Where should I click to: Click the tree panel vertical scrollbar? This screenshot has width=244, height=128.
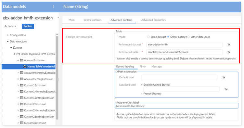click(x=57, y=77)
